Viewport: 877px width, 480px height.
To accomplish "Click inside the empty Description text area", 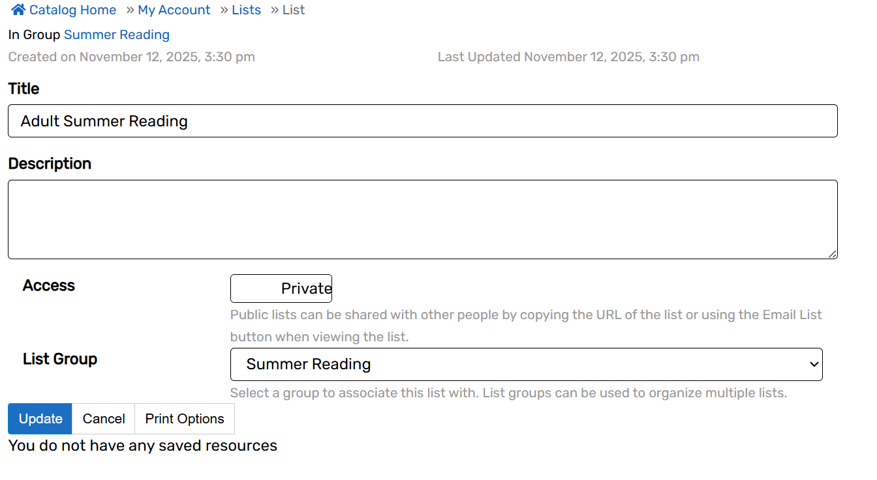I will (x=422, y=219).
